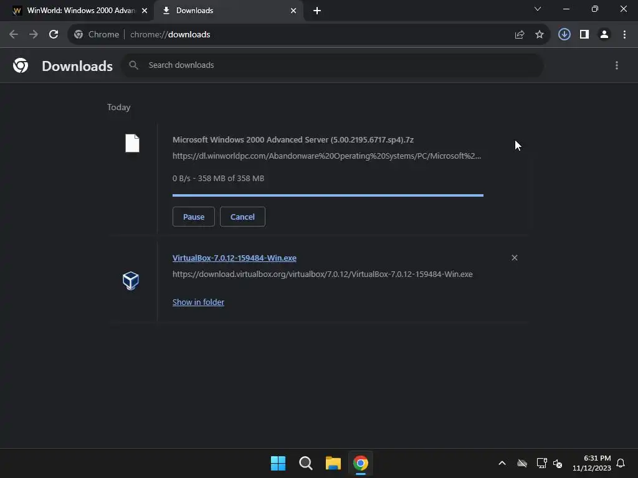This screenshot has width=638, height=478.
Task: Toggle the Chrome side panel
Action: (584, 35)
